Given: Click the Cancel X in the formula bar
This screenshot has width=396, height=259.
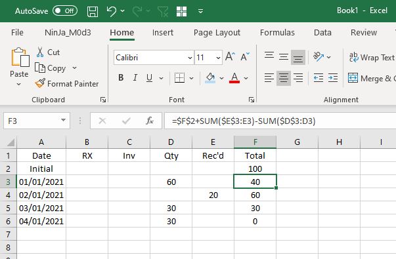Looking at the screenshot, I should click(x=102, y=121).
